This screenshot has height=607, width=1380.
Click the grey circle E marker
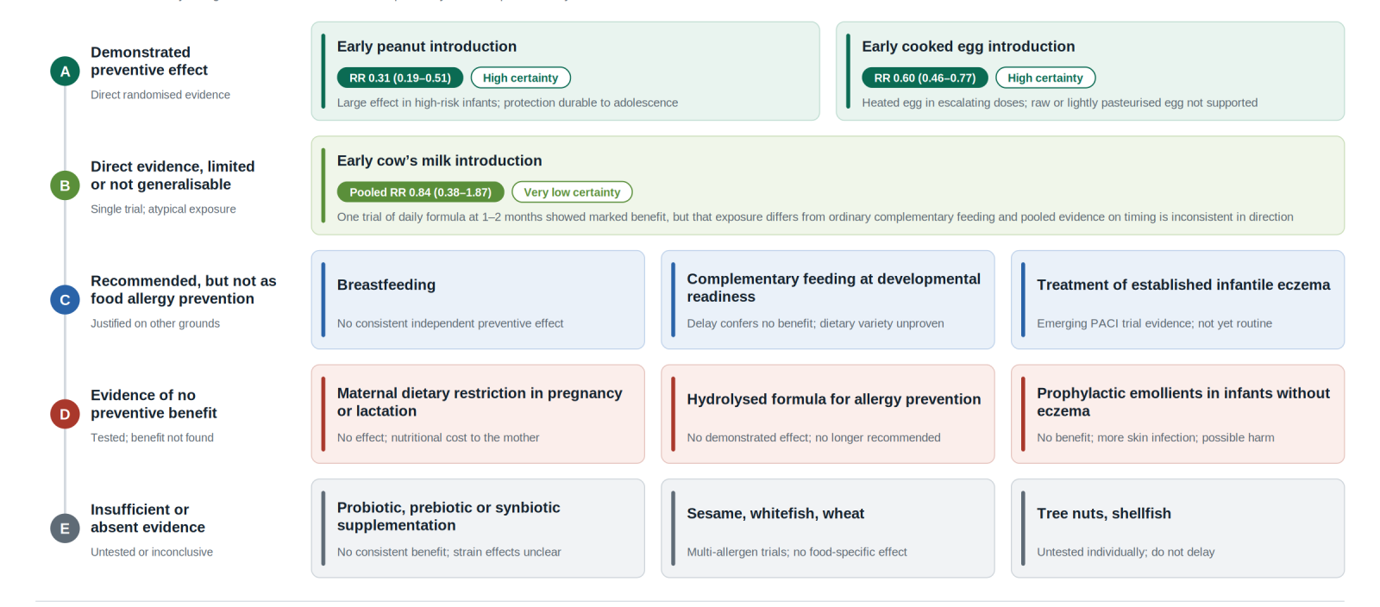coord(65,529)
